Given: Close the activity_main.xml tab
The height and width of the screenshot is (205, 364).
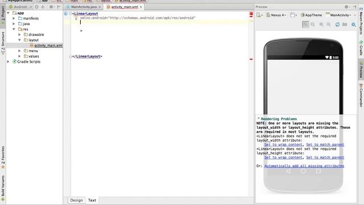Looking at the screenshot, I should pyautogui.click(x=141, y=7).
